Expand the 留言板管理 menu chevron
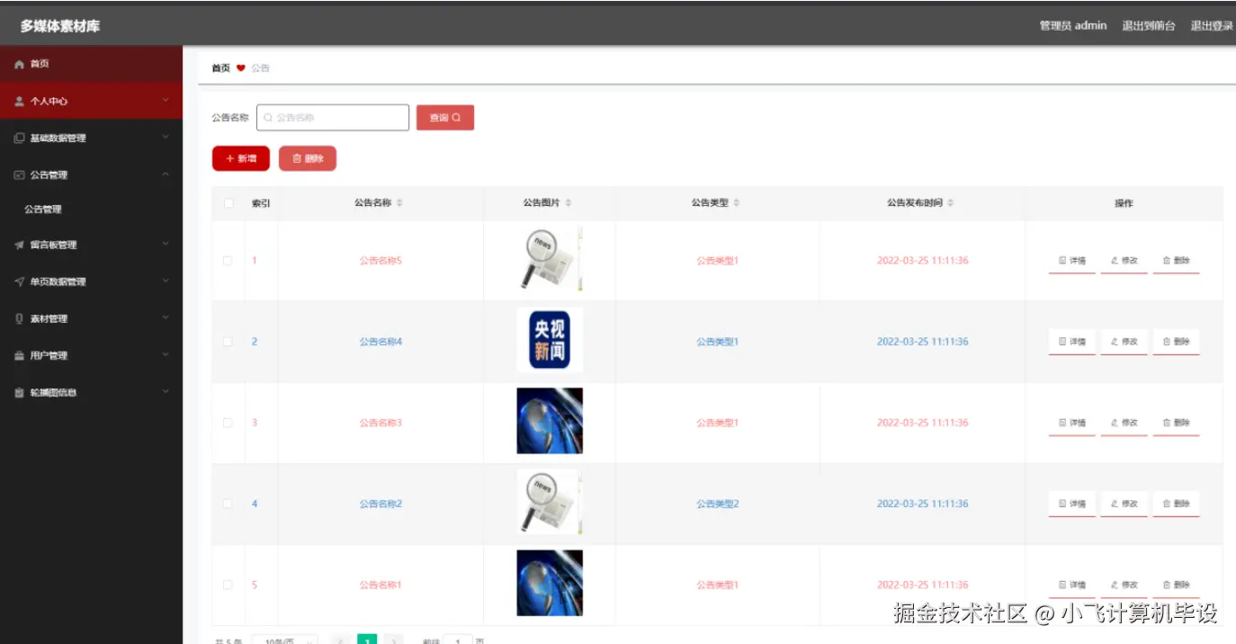The image size is (1236, 644). (166, 244)
